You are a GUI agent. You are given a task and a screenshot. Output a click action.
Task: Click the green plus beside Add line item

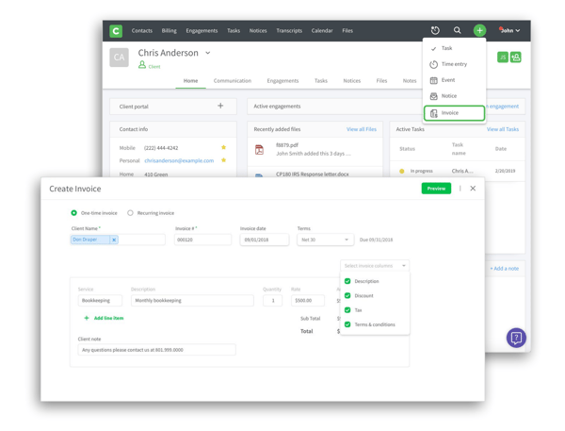pyautogui.click(x=87, y=318)
